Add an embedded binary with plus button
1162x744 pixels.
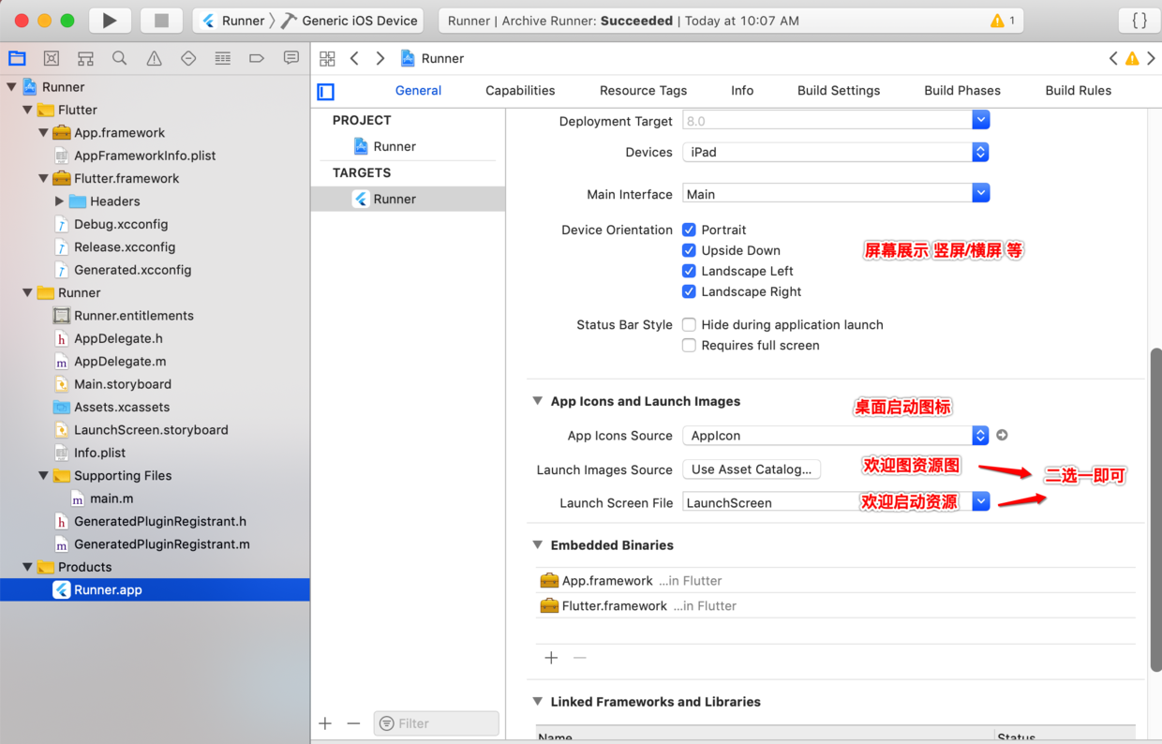point(551,658)
